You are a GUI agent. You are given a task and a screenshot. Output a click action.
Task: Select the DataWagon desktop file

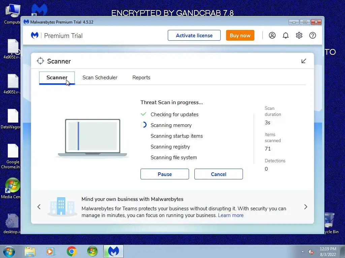10,119
